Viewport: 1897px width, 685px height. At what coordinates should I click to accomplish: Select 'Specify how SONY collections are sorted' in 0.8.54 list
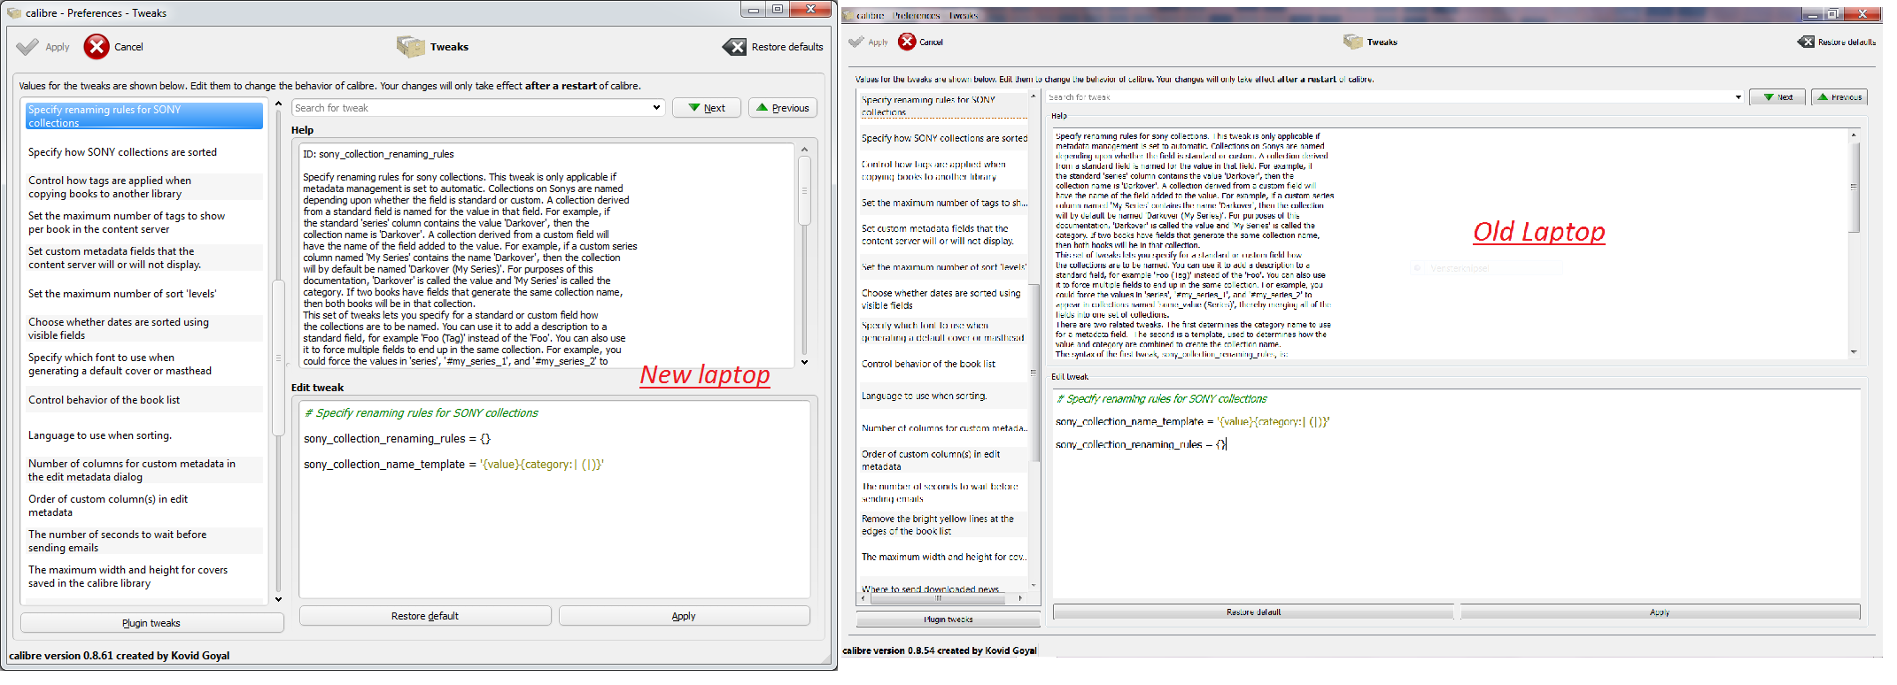(x=944, y=138)
